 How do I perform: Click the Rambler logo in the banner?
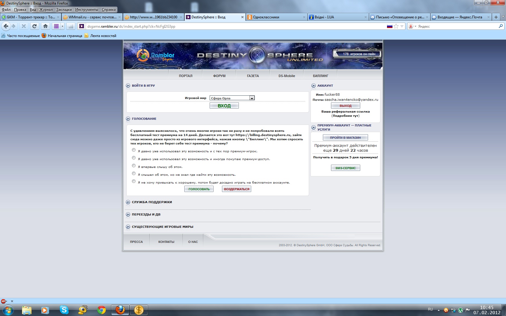click(155, 55)
